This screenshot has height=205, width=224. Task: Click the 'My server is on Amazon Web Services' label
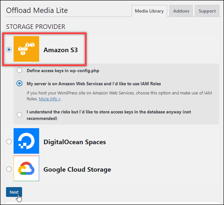click(x=94, y=84)
